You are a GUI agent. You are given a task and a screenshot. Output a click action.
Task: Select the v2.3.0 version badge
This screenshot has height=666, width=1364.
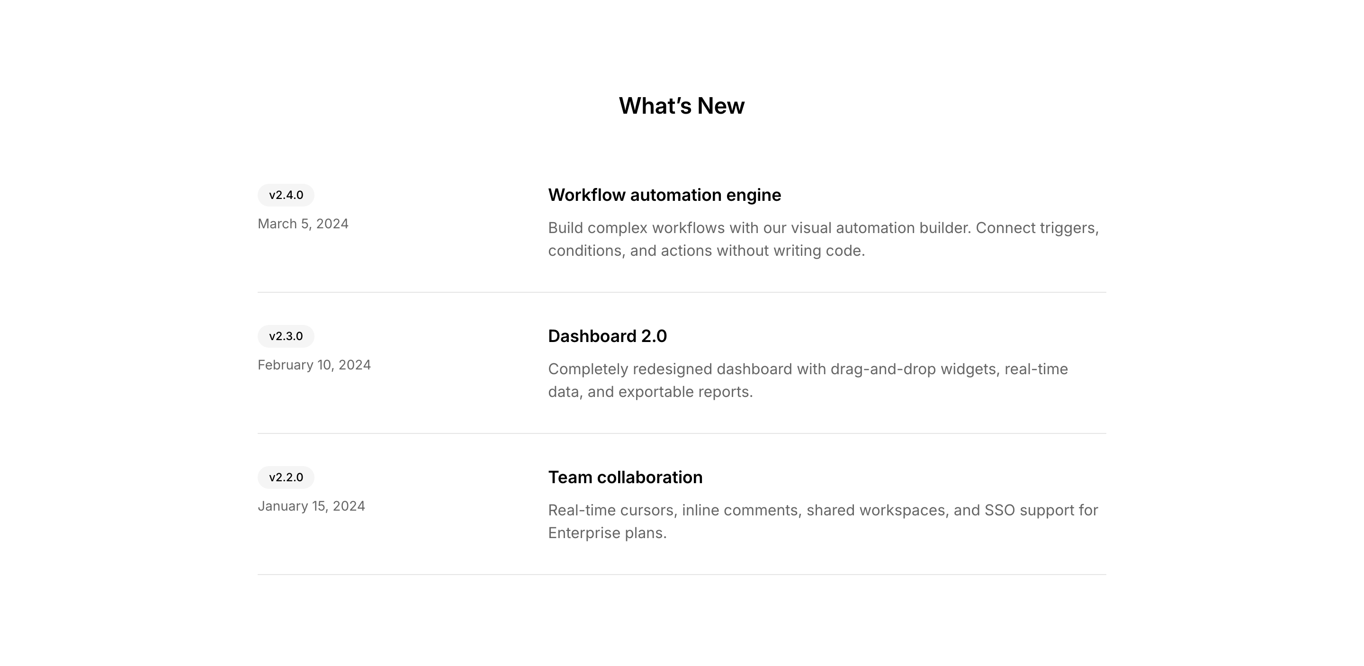(x=286, y=336)
